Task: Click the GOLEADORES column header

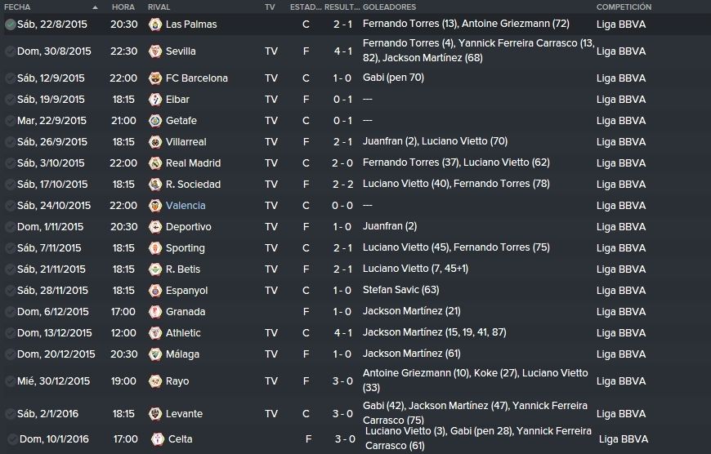Action: click(x=390, y=7)
